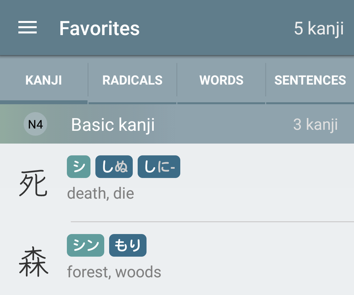354x295 pixels.
Task: Tap the 死 kanji character
Action: tap(33, 183)
